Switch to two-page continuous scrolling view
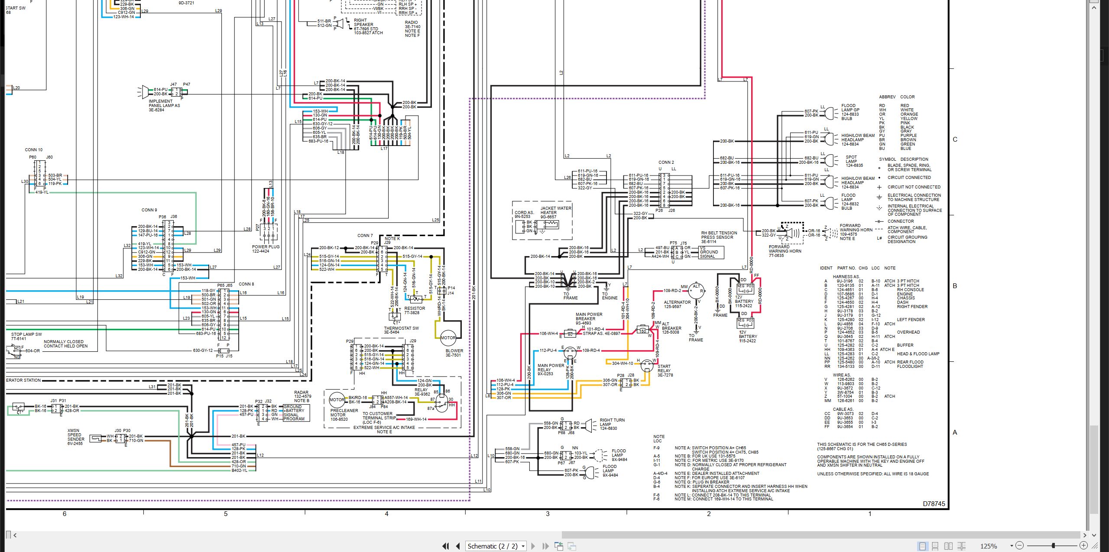 pos(961,546)
